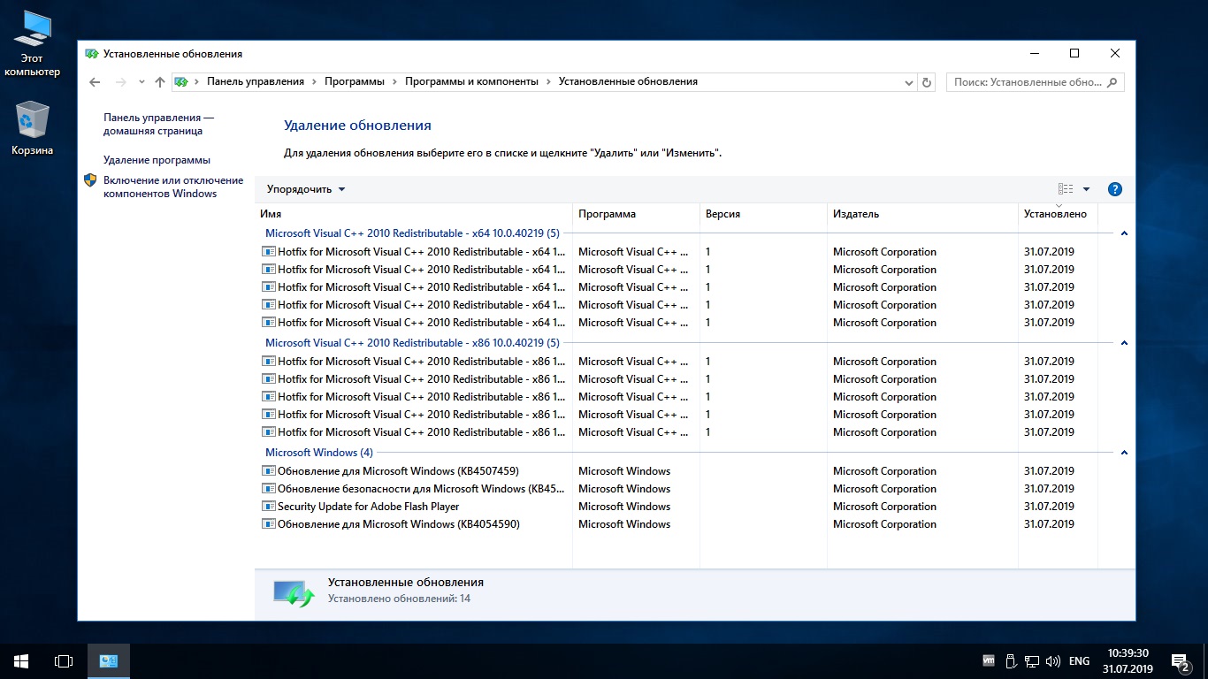Click the volume speaker tray icon

coord(1052,660)
